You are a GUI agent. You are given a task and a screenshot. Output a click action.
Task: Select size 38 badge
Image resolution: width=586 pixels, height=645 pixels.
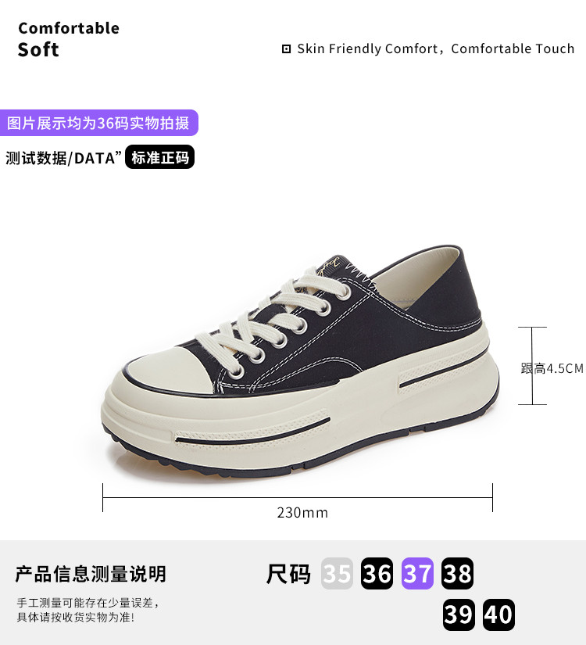pyautogui.click(x=457, y=573)
